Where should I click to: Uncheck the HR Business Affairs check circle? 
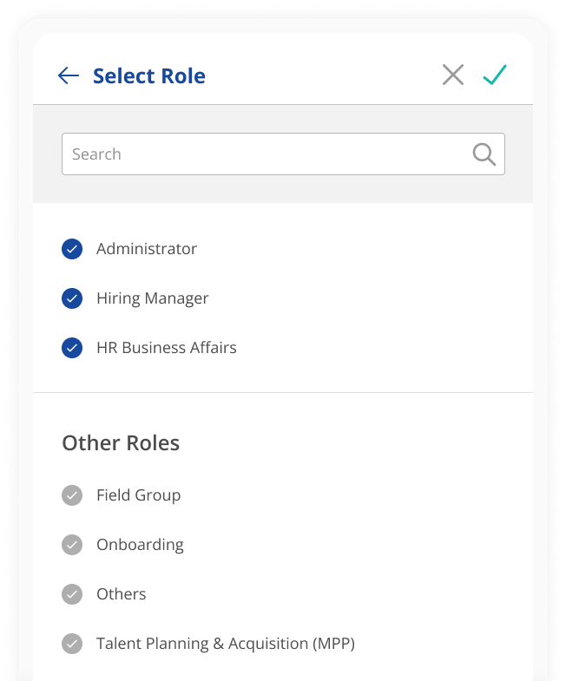(72, 348)
